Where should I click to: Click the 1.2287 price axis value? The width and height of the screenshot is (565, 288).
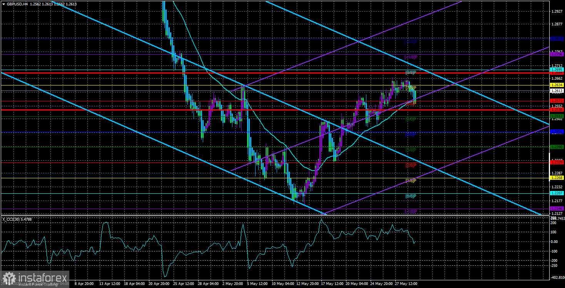pyautogui.click(x=557, y=173)
